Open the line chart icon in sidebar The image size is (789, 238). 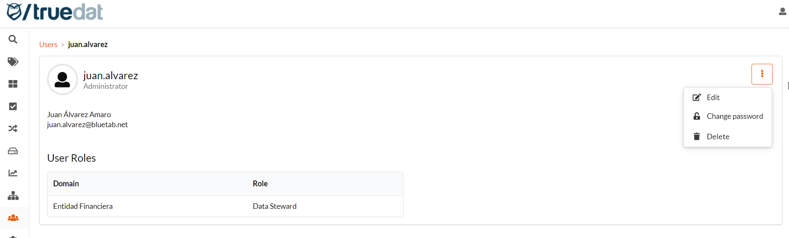(x=13, y=173)
